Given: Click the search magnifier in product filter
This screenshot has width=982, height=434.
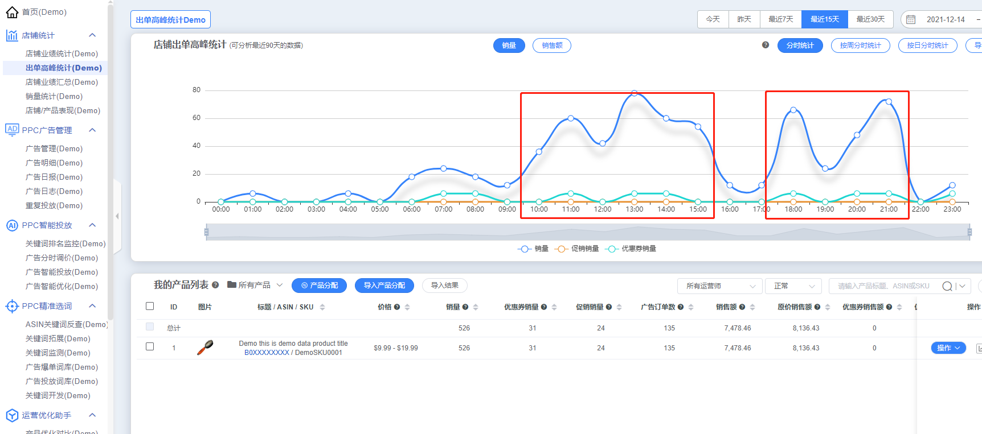Looking at the screenshot, I should [x=947, y=286].
